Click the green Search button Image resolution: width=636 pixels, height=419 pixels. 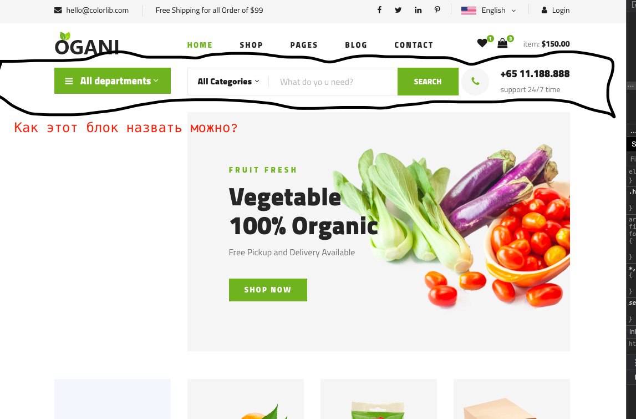pyautogui.click(x=428, y=82)
